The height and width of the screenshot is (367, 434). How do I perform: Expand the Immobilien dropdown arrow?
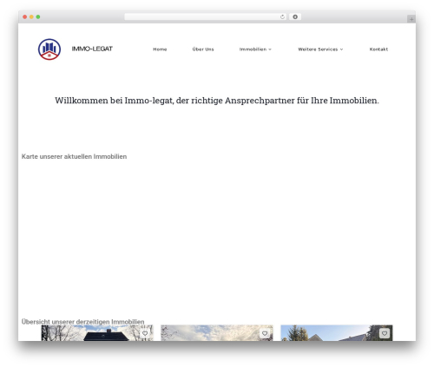tap(270, 49)
